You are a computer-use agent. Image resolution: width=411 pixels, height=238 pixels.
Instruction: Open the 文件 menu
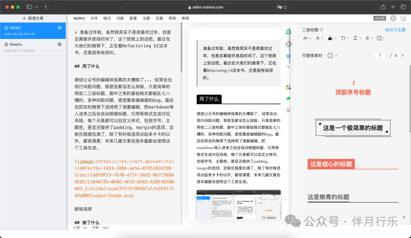point(94,18)
